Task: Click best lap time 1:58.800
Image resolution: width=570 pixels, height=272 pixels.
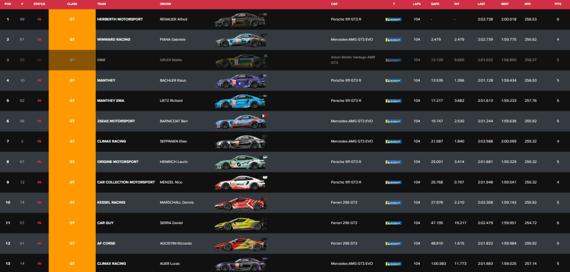Action: click(509, 60)
